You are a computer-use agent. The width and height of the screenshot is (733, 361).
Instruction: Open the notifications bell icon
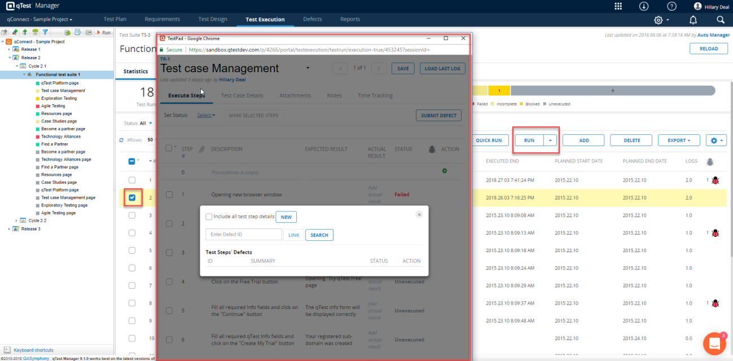coord(693,20)
